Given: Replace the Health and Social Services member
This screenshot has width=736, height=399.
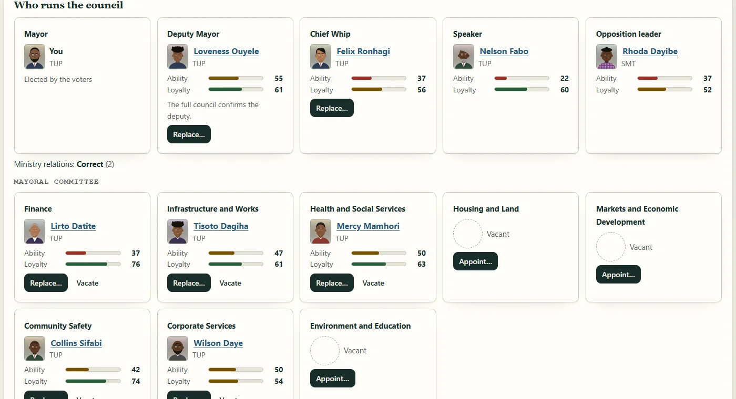Looking at the screenshot, I should 332,282.
